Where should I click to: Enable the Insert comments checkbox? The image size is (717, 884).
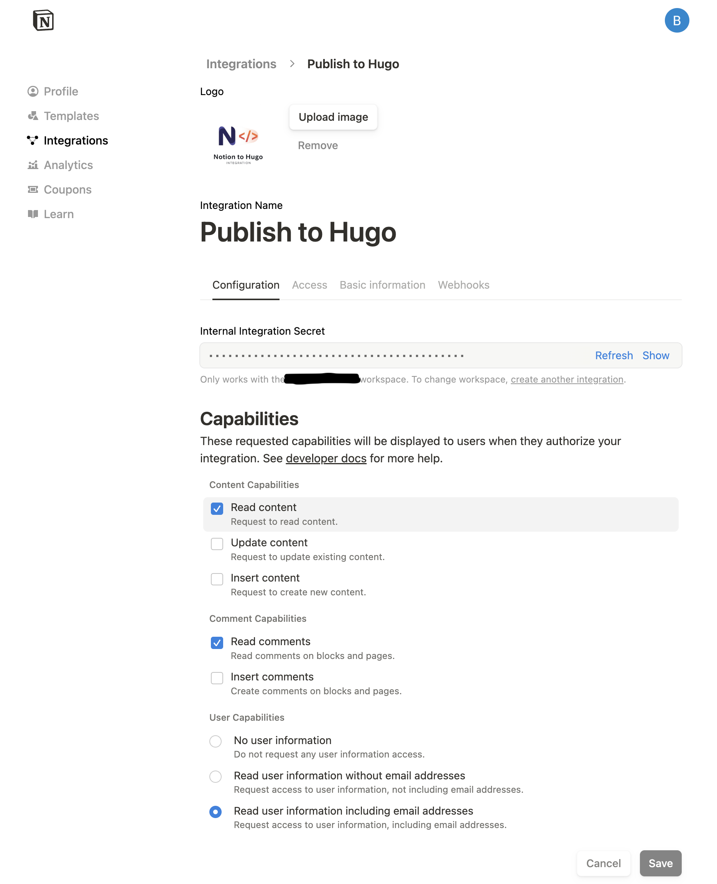coord(217,678)
